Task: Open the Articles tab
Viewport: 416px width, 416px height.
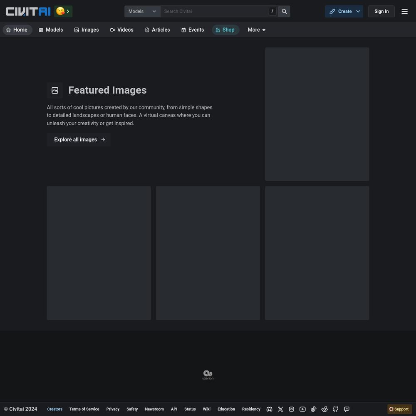Action: coord(157,30)
